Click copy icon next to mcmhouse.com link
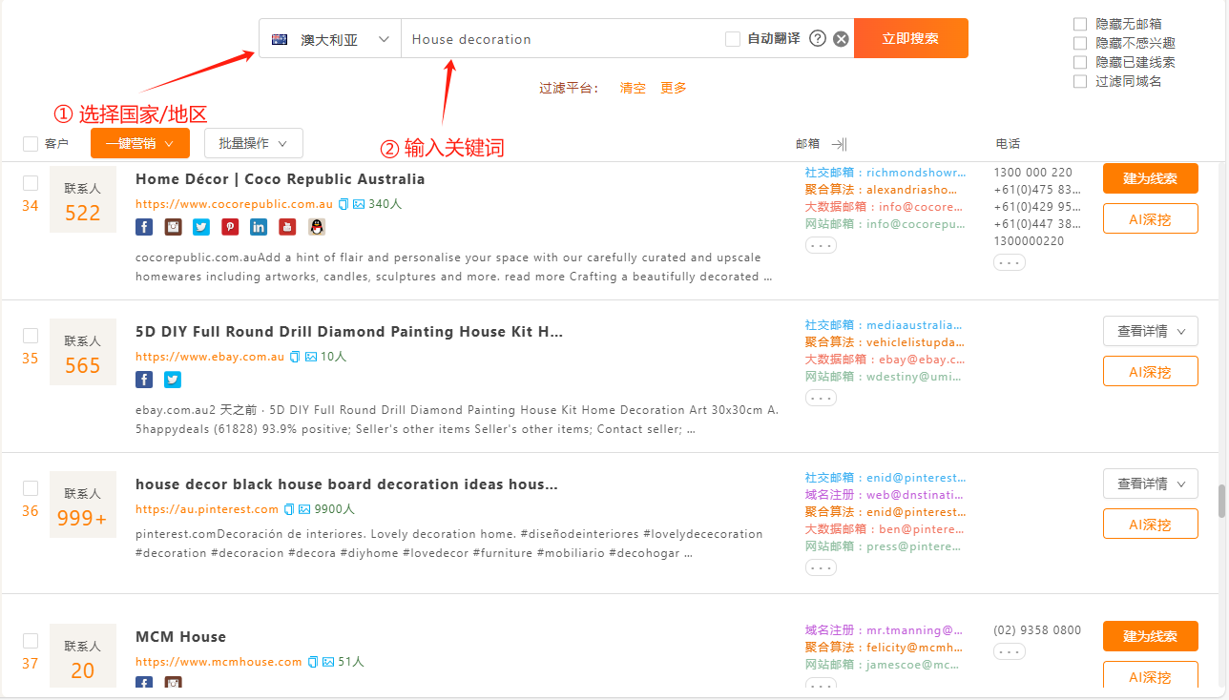The image size is (1229, 700). click(x=312, y=662)
